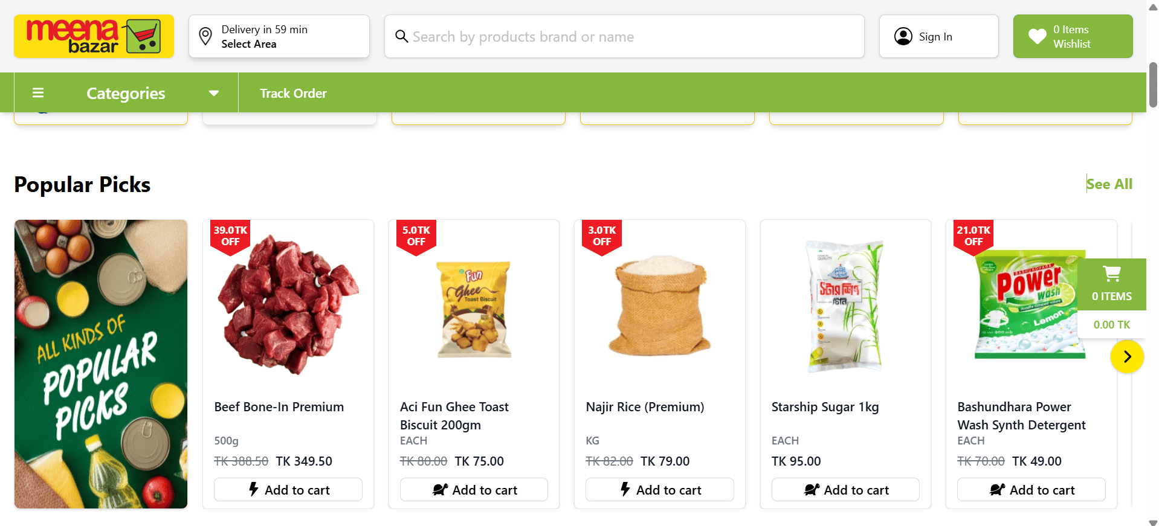Click the page vertical scrollbar thumb
Screen dimensions: 1159x526
1153,85
